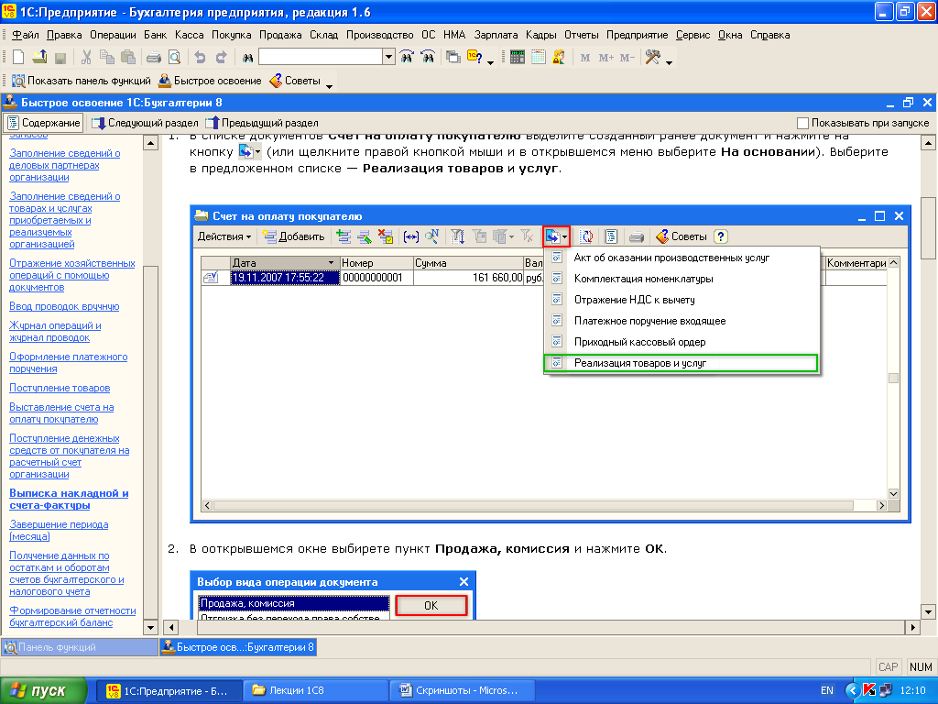Click the Find next binoculars icon
938x704 pixels.
point(407,58)
